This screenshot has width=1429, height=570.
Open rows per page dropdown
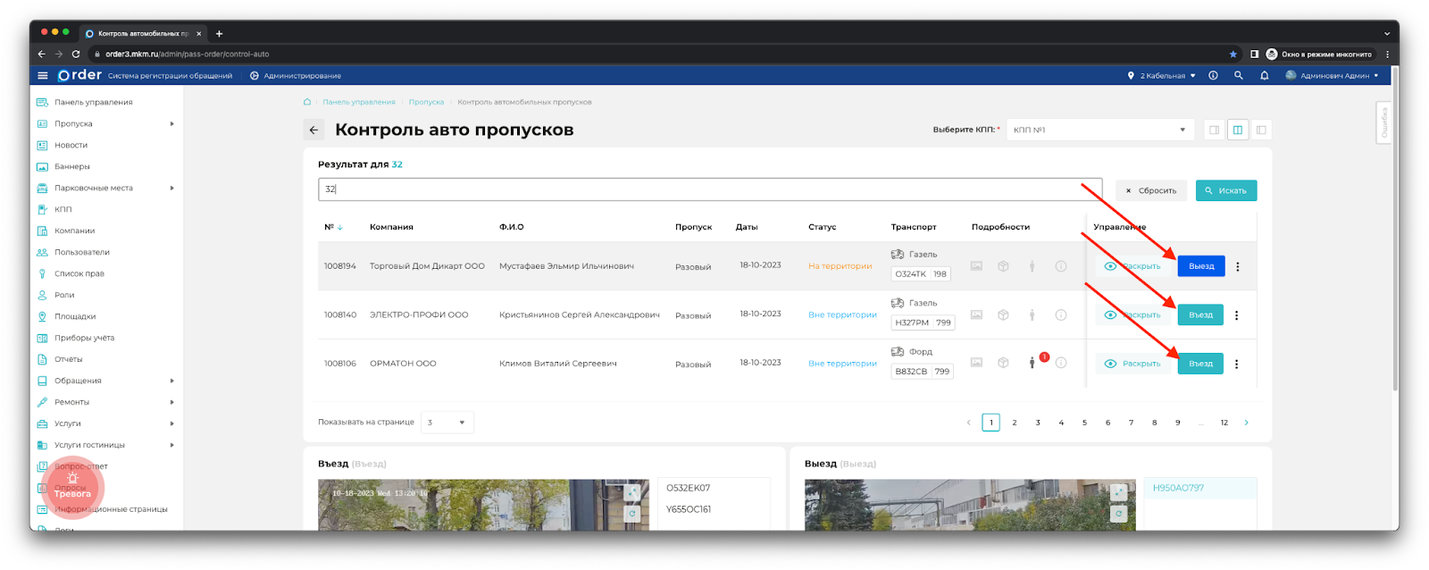[x=447, y=423]
